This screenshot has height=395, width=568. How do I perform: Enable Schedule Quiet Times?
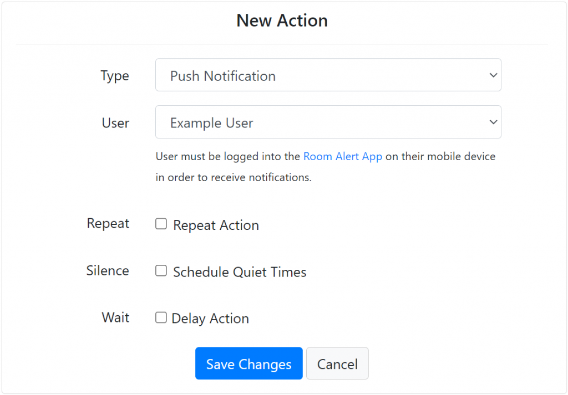pos(161,271)
